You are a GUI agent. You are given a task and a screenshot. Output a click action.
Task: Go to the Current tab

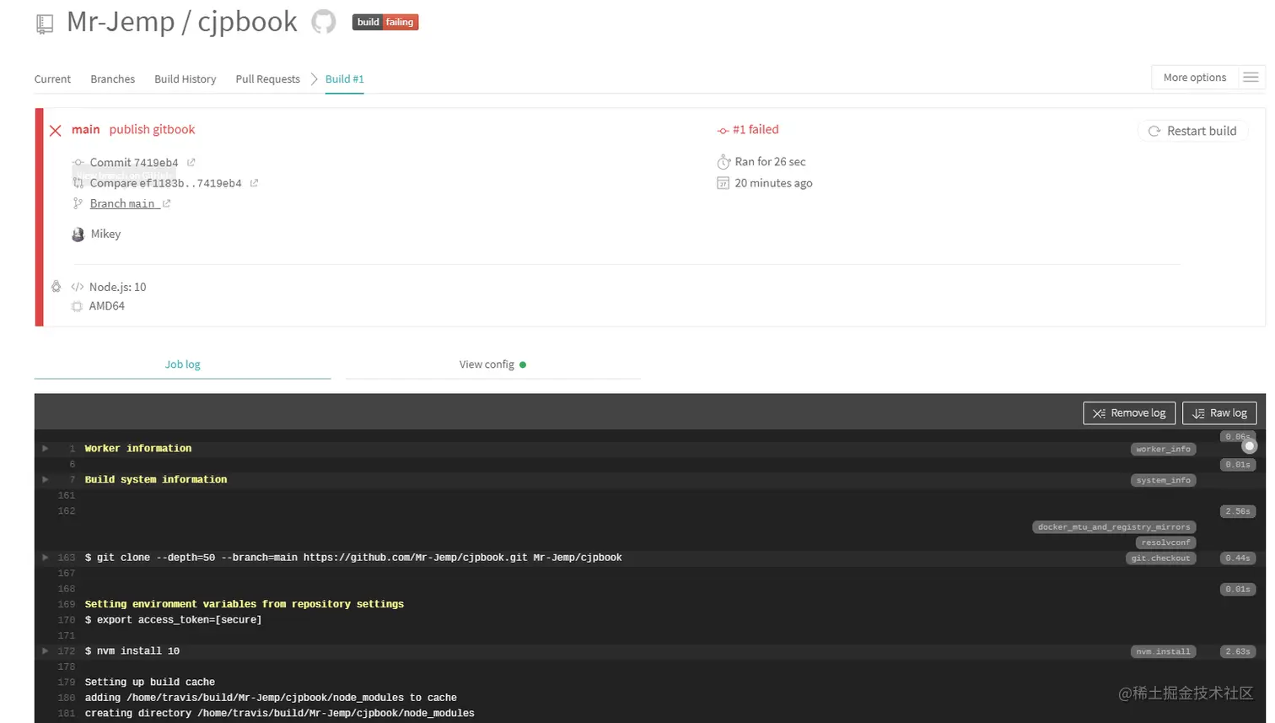point(52,78)
